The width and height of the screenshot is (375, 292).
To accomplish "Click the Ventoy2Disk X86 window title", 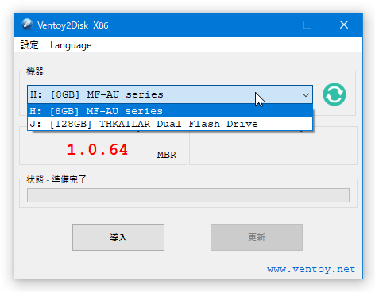I will (73, 25).
